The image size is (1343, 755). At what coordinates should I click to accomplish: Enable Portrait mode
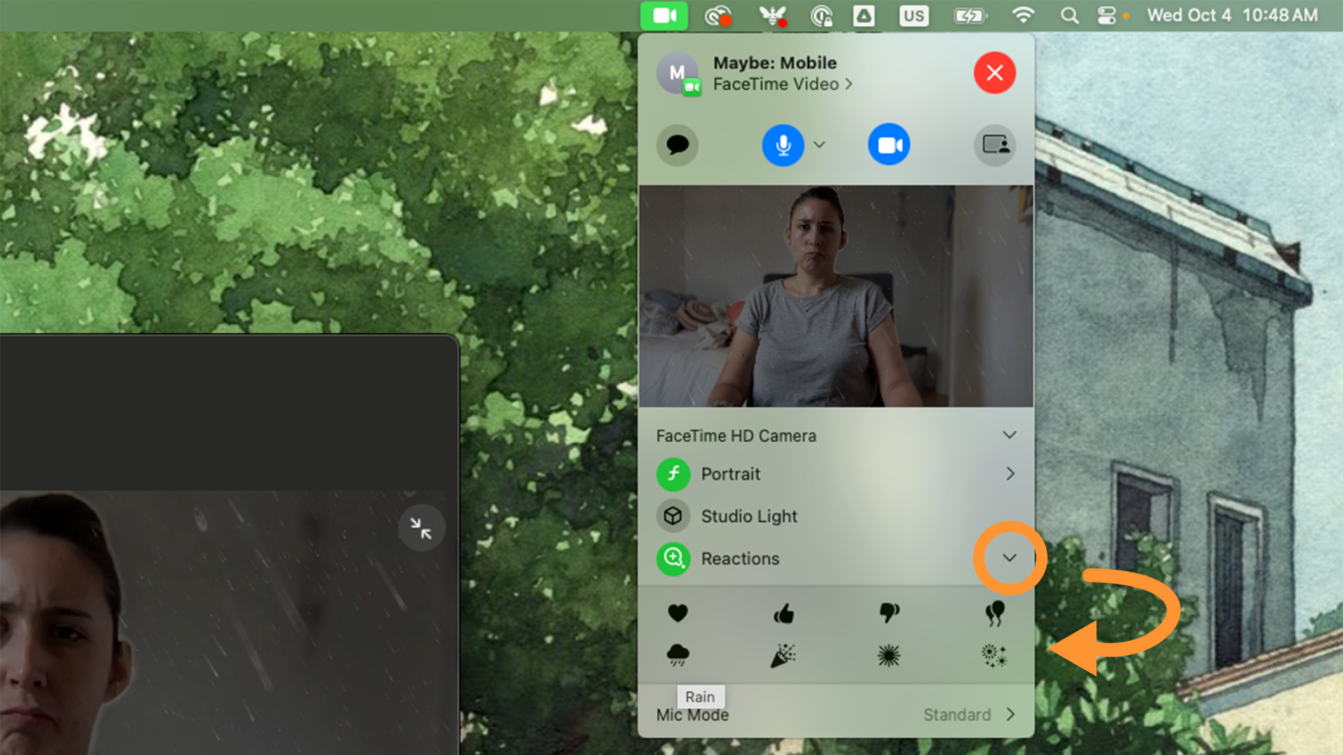(731, 474)
